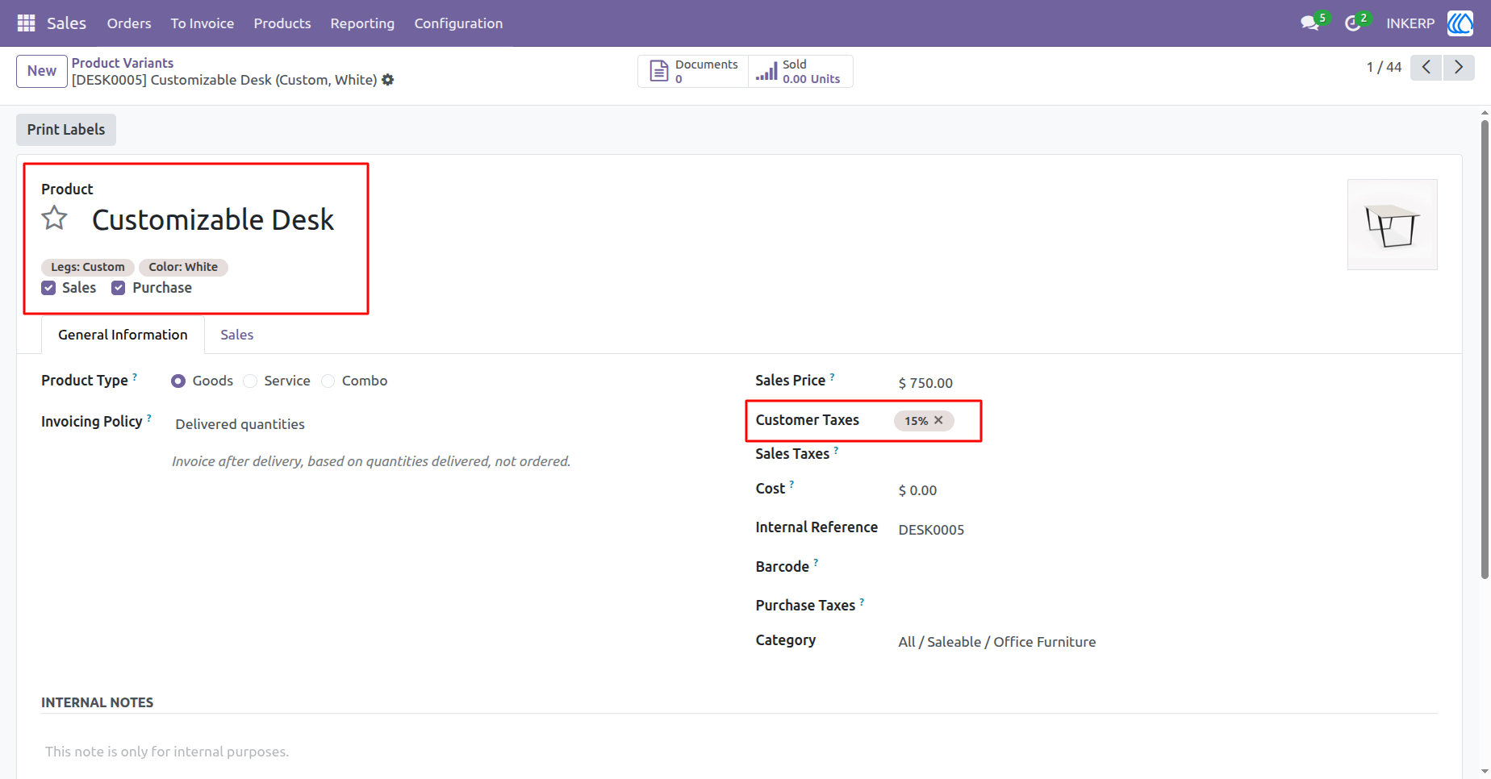Switch to General Information tab
Viewport: 1491px width, 779px height.
(x=123, y=335)
